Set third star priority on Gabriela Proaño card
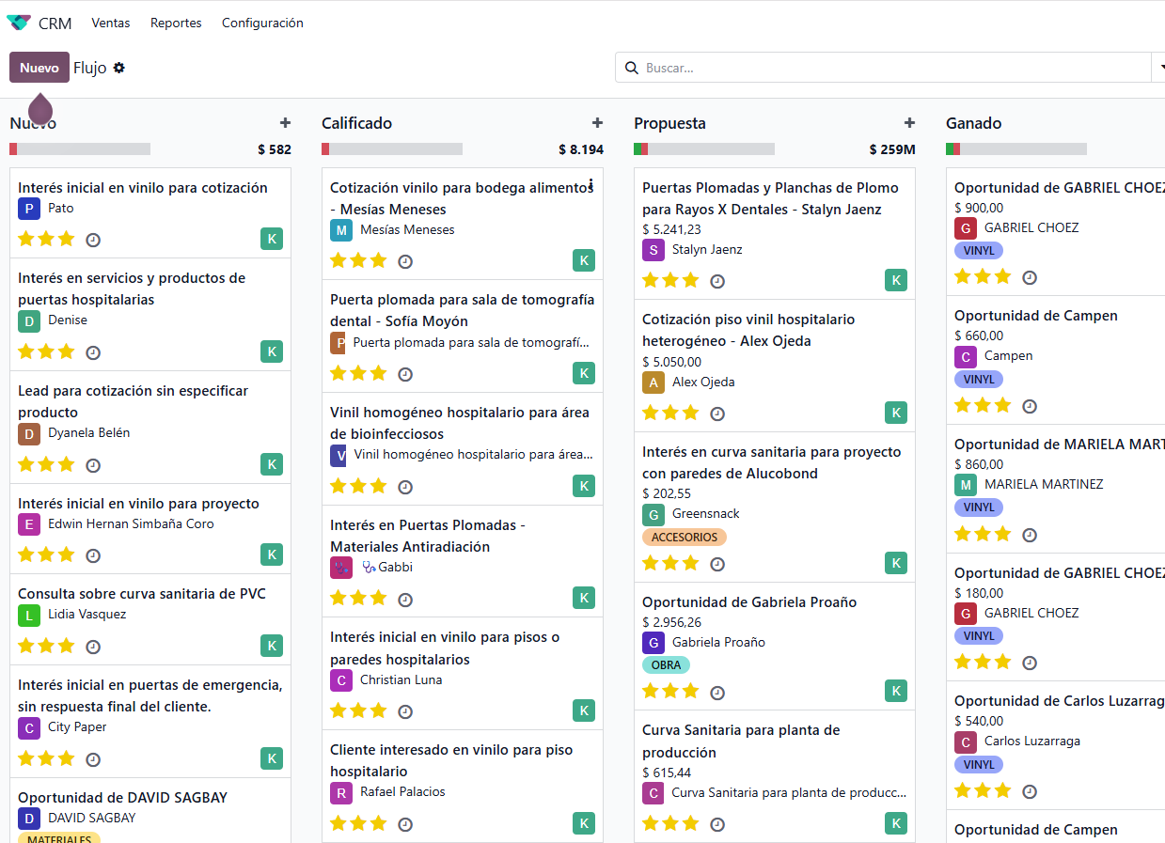Image resolution: width=1165 pixels, height=843 pixels. tap(691, 692)
